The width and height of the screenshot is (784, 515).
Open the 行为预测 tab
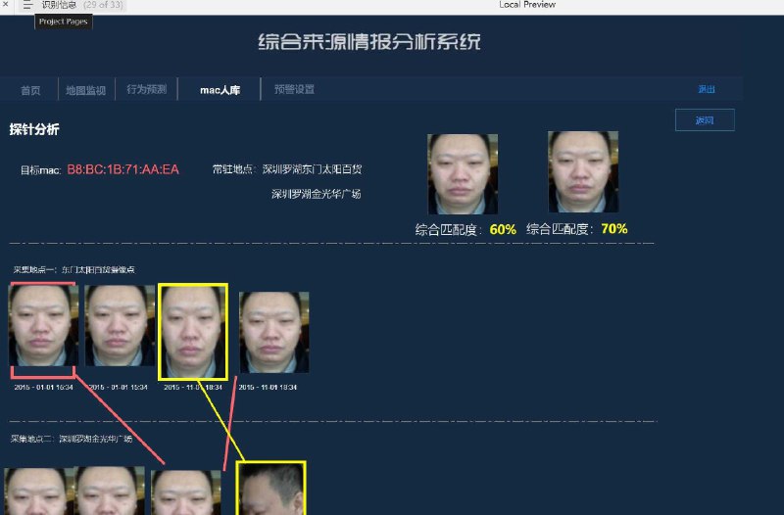click(146, 89)
